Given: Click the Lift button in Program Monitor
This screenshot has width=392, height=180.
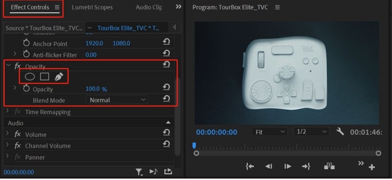Looking at the screenshot, I should [329, 166].
